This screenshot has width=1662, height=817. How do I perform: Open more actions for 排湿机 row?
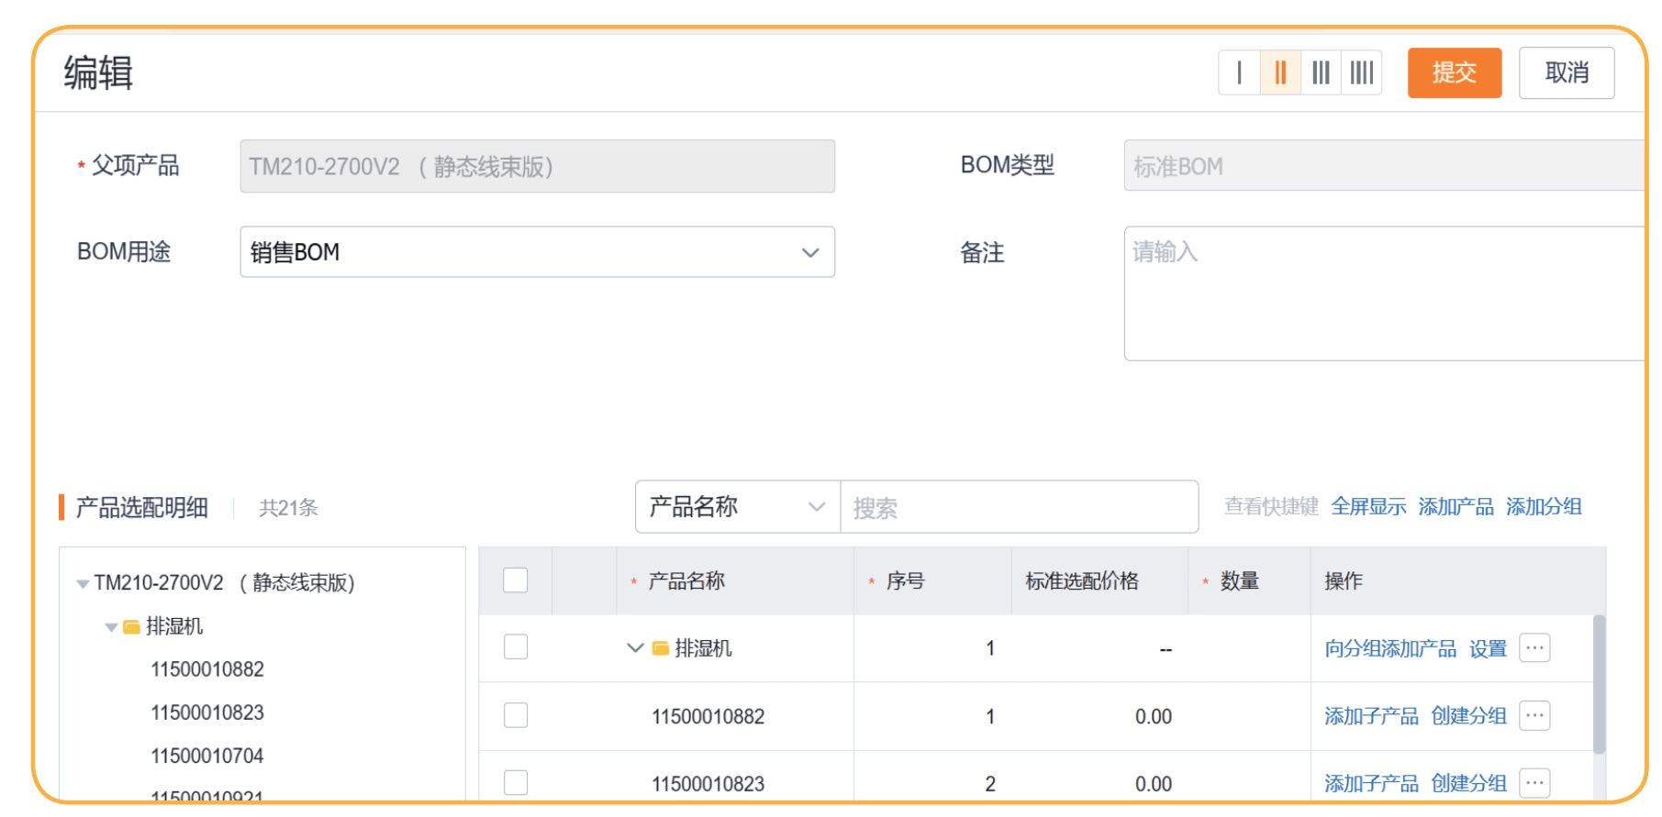coord(1534,647)
